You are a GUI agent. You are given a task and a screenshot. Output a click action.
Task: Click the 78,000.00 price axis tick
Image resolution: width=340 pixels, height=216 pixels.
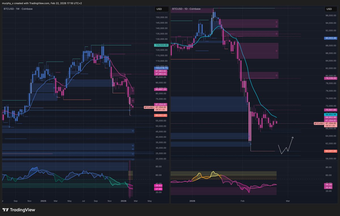pos(331,83)
